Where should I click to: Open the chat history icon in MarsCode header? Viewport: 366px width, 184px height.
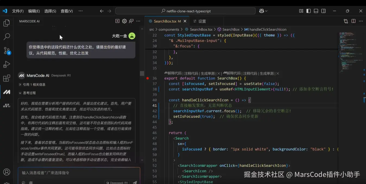coord(131,21)
